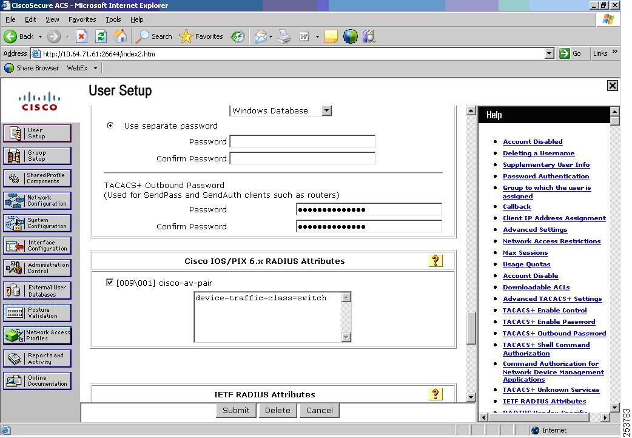Click the browser Forward arrow
The image size is (632, 438).
53,36
